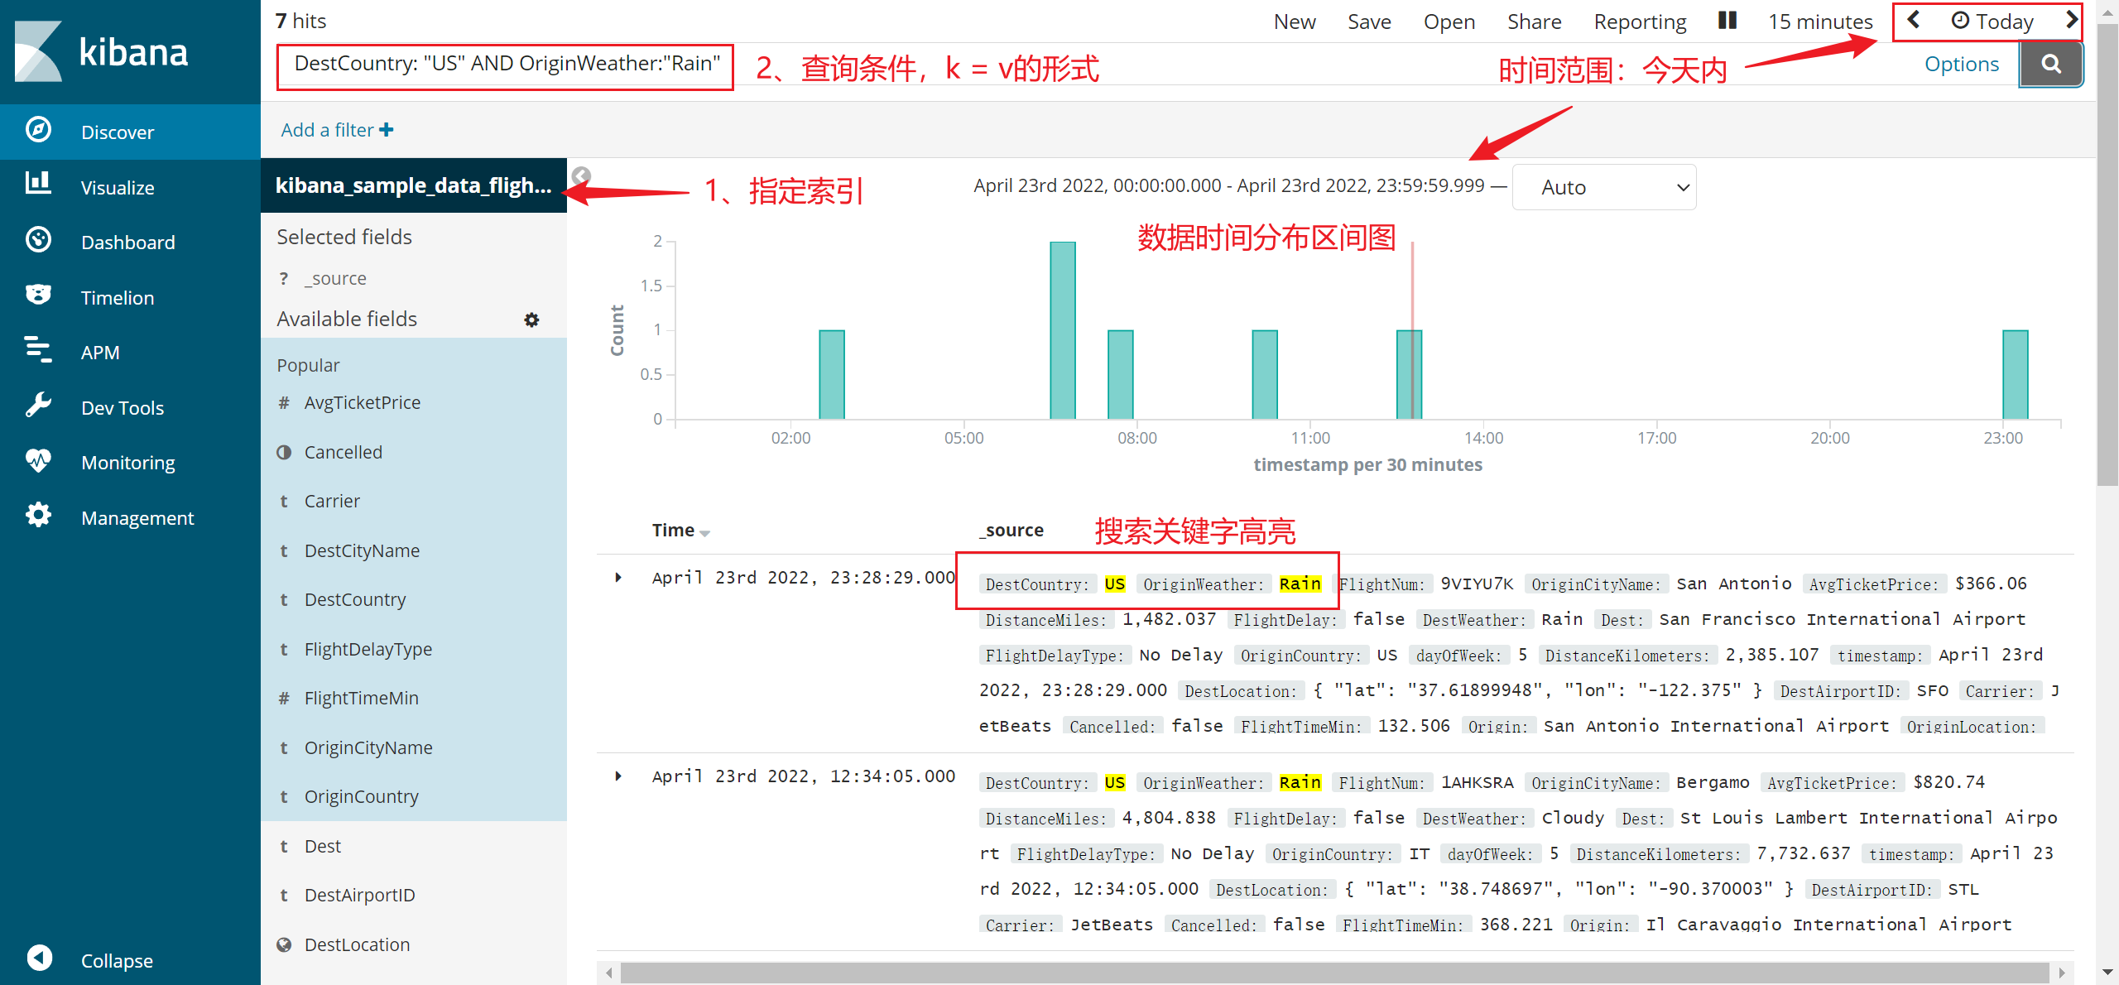Open Discover from the sidebar compass icon
The image size is (2119, 985).
pyautogui.click(x=38, y=130)
